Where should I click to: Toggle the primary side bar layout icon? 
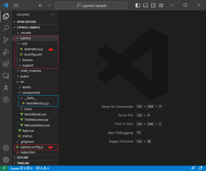click(138, 5)
